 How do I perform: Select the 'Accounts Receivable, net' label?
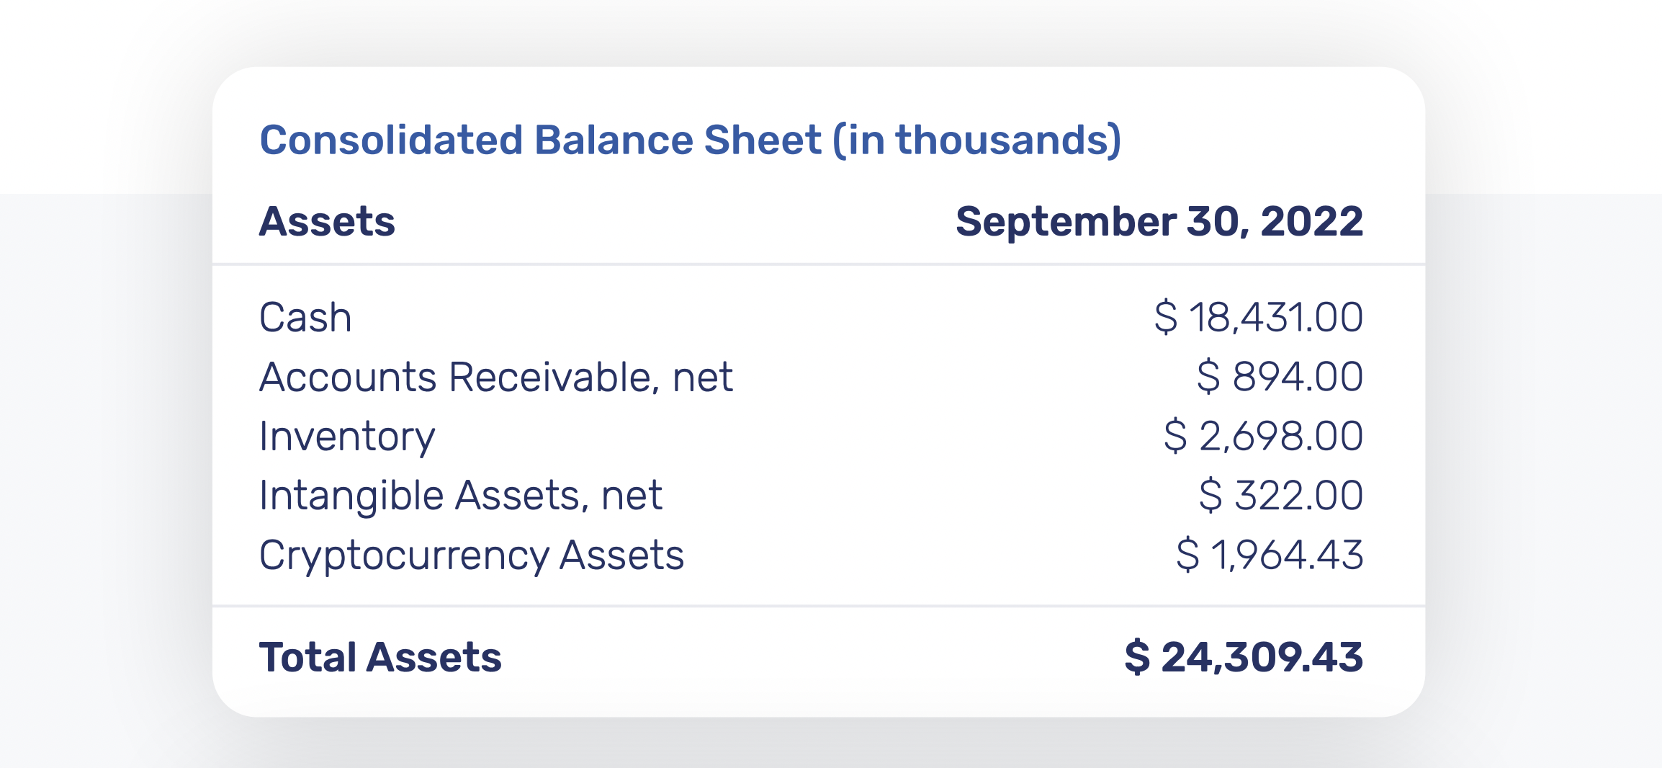(x=495, y=377)
